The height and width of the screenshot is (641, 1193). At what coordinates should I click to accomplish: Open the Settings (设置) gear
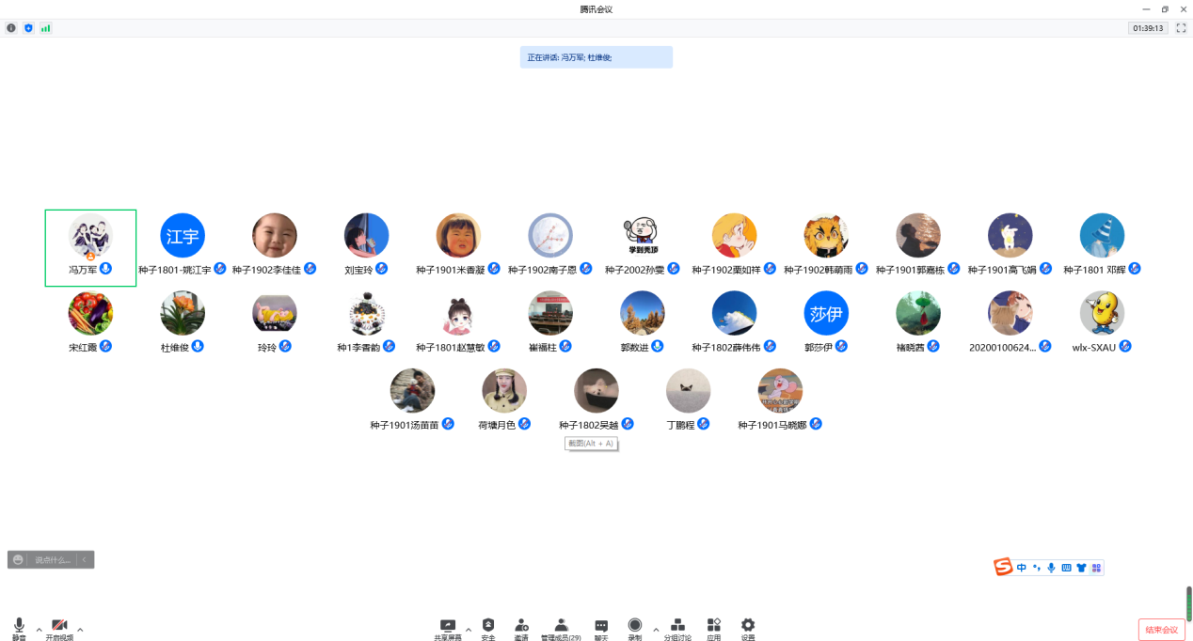pos(748,628)
